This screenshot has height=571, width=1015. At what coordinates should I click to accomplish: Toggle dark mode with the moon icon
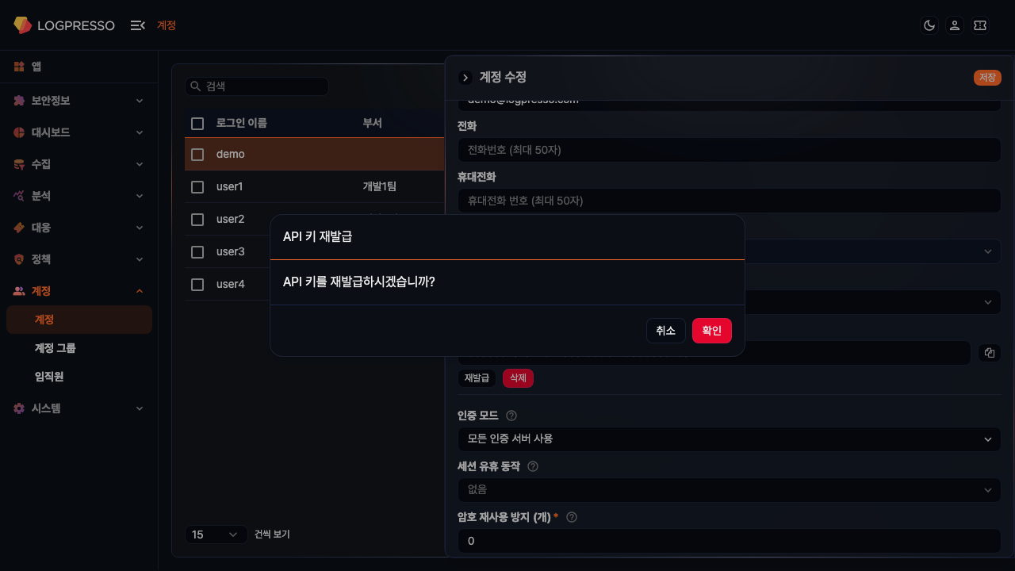click(x=929, y=25)
